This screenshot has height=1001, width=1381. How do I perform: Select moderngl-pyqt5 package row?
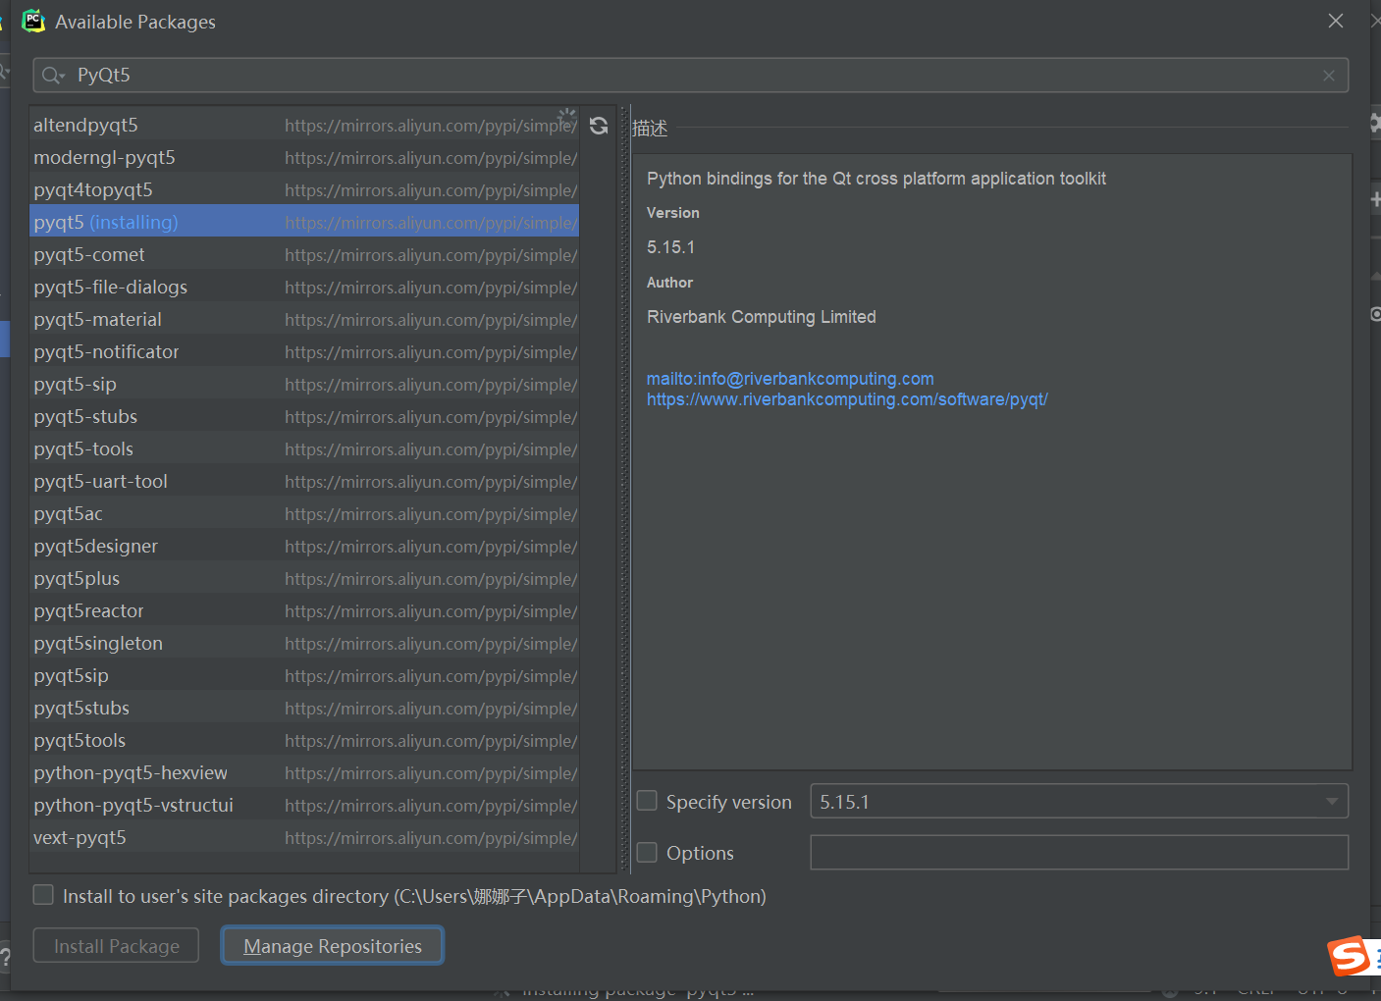coord(304,157)
